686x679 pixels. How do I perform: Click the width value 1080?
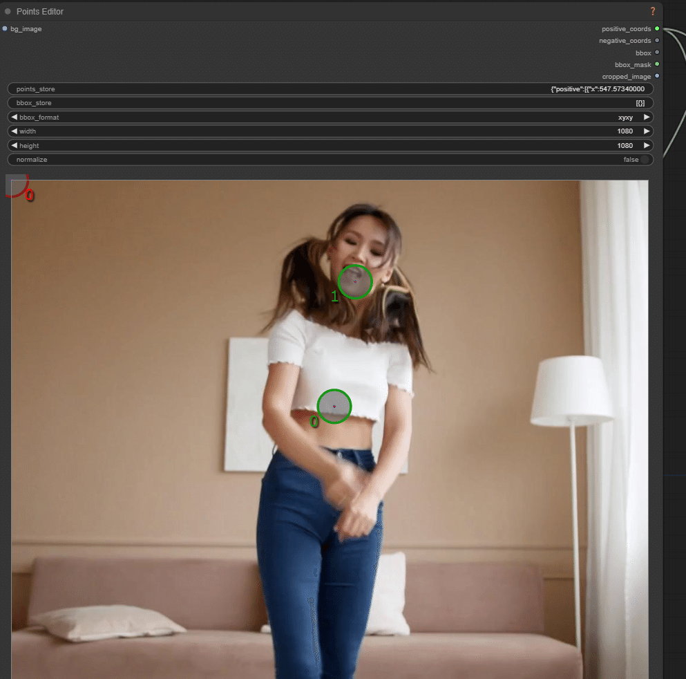625,131
